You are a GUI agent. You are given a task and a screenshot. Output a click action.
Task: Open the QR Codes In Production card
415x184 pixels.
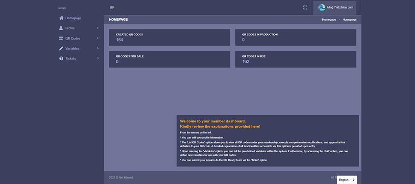tap(296, 37)
